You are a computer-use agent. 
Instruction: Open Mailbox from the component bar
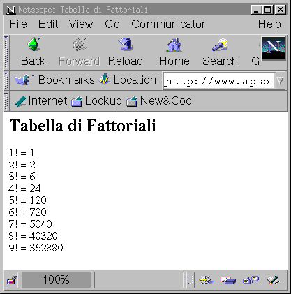228,280
